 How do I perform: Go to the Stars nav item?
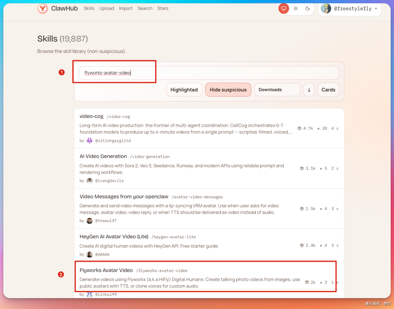163,8
